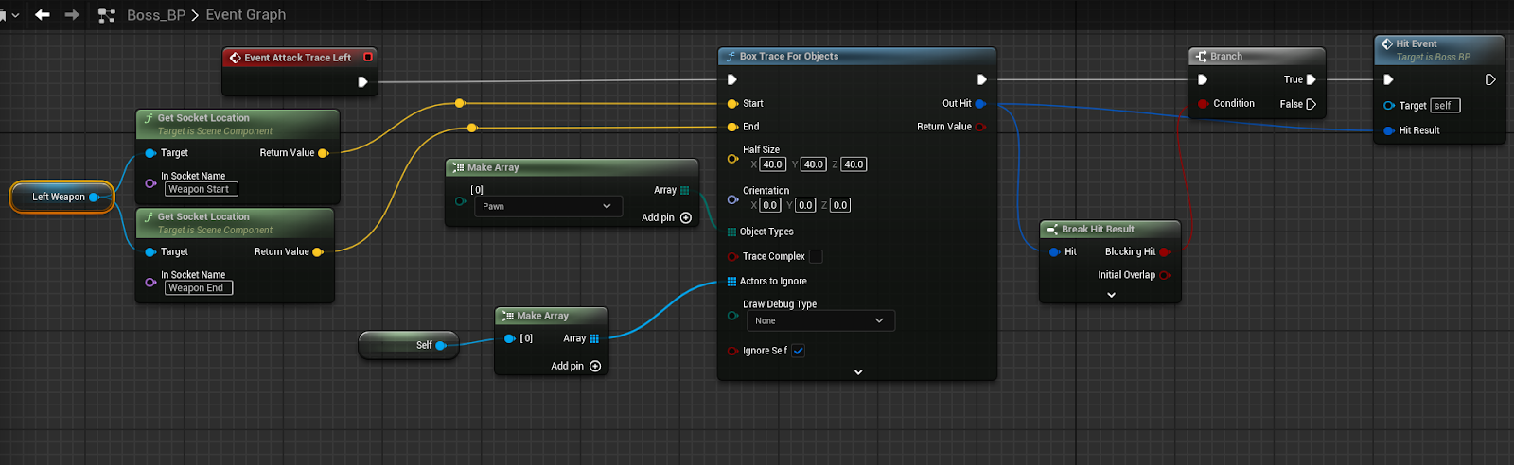Open Event Graph breadcrumb
The width and height of the screenshot is (1514, 465).
click(x=246, y=15)
